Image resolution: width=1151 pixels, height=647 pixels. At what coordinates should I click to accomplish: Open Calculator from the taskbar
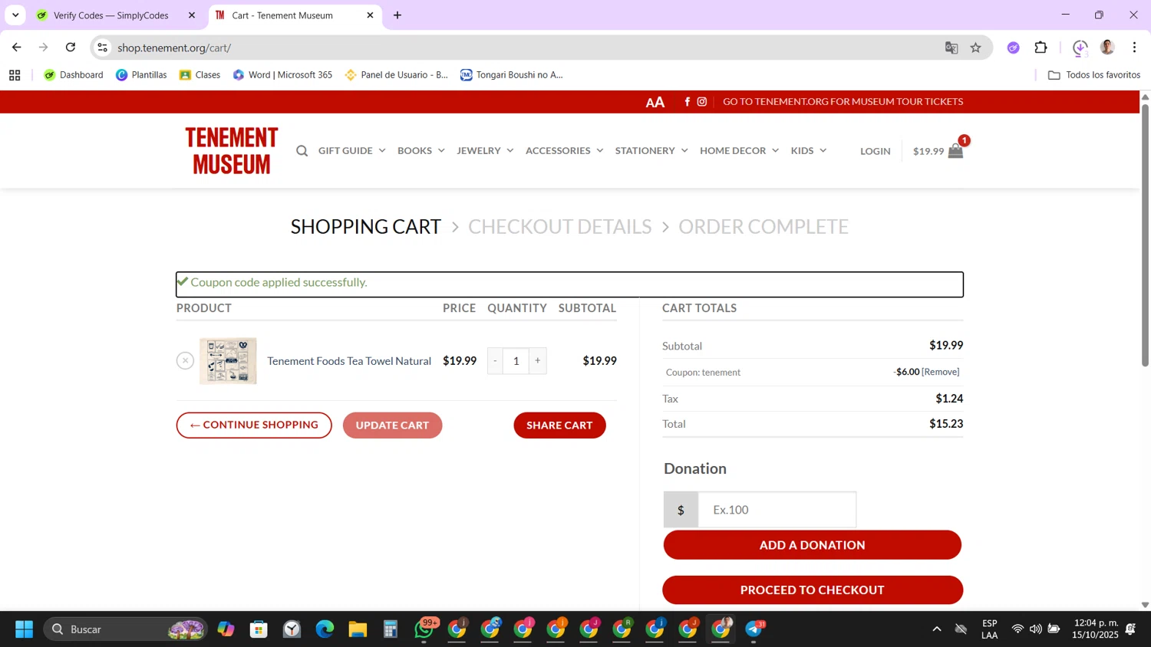point(391,629)
